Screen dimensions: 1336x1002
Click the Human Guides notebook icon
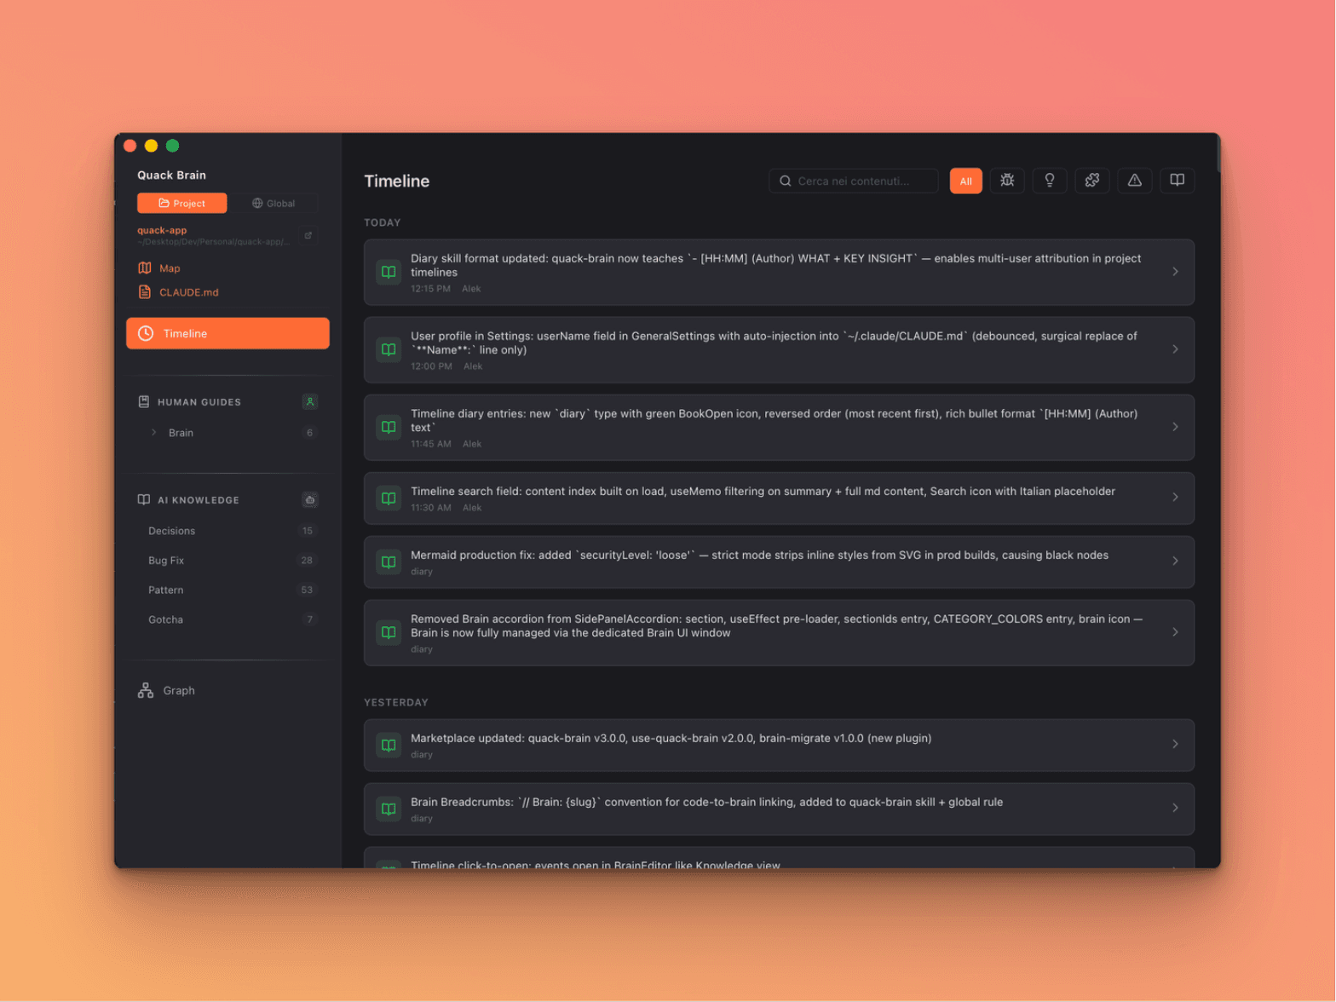click(x=144, y=402)
